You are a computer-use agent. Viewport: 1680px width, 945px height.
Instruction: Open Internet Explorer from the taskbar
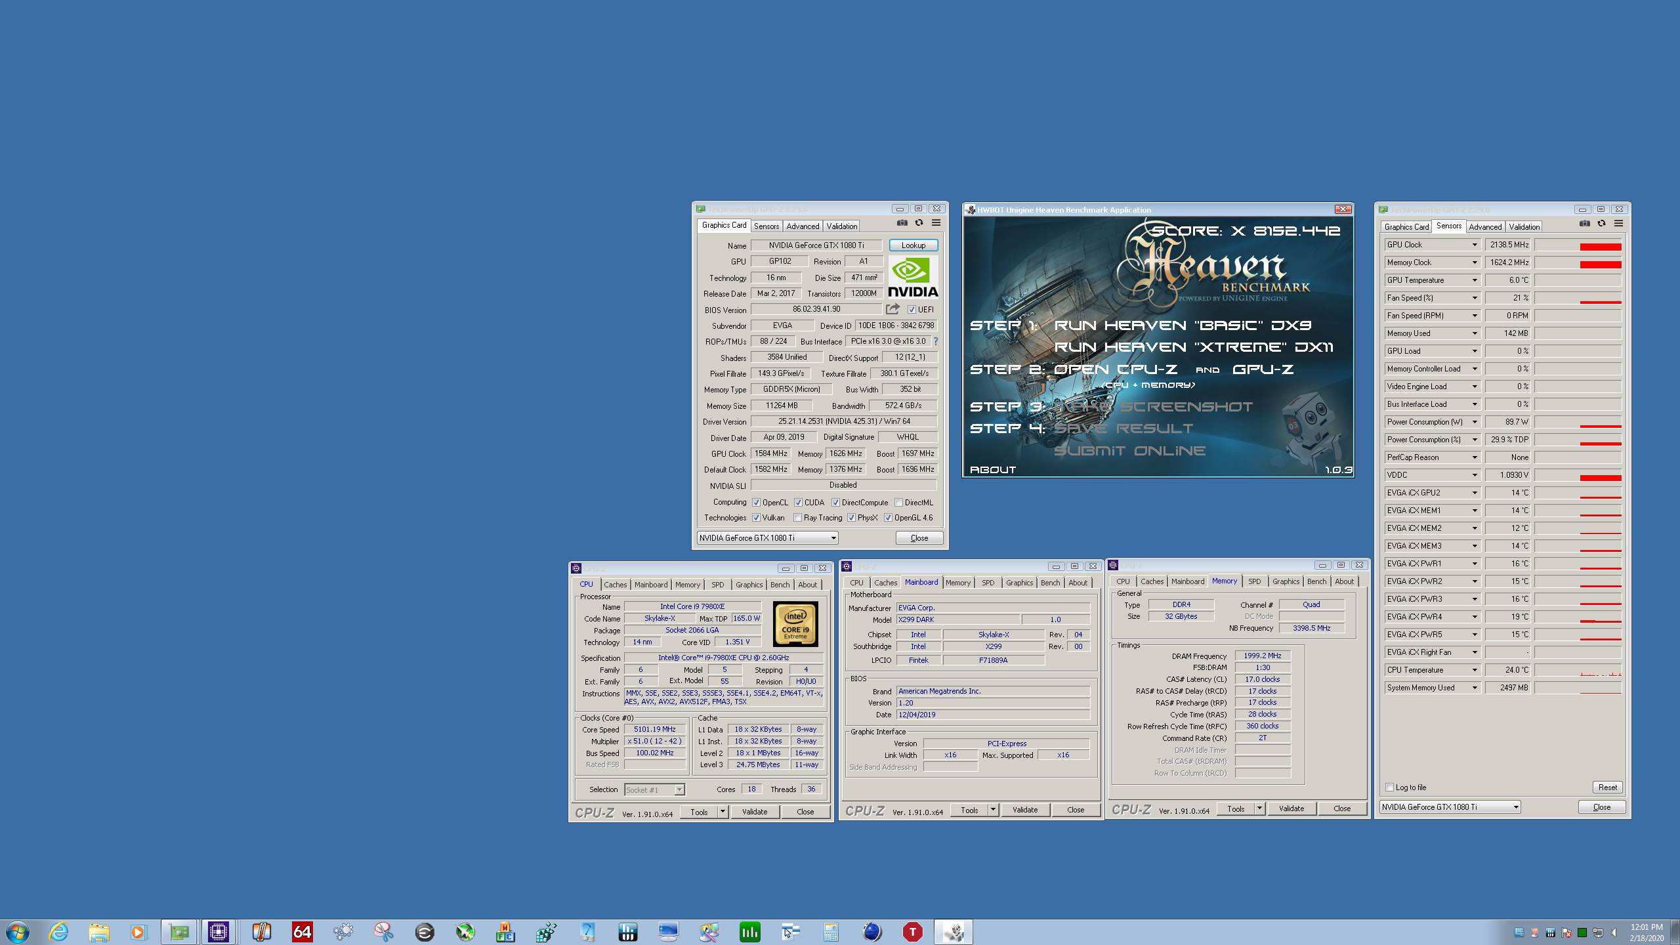pos(58,932)
